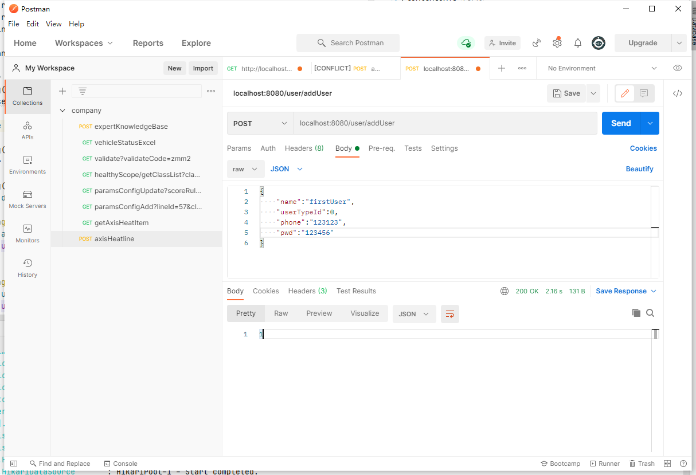Open the Monitors sidebar panel
The image size is (696, 475).
[28, 234]
